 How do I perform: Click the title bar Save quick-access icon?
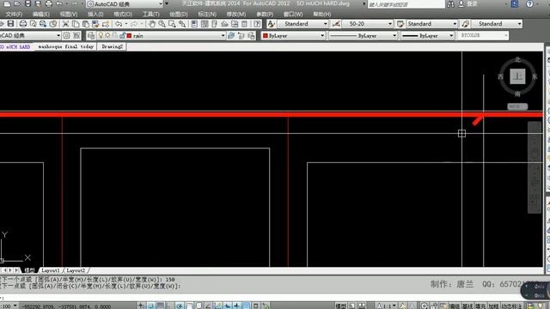[x=27, y=3]
